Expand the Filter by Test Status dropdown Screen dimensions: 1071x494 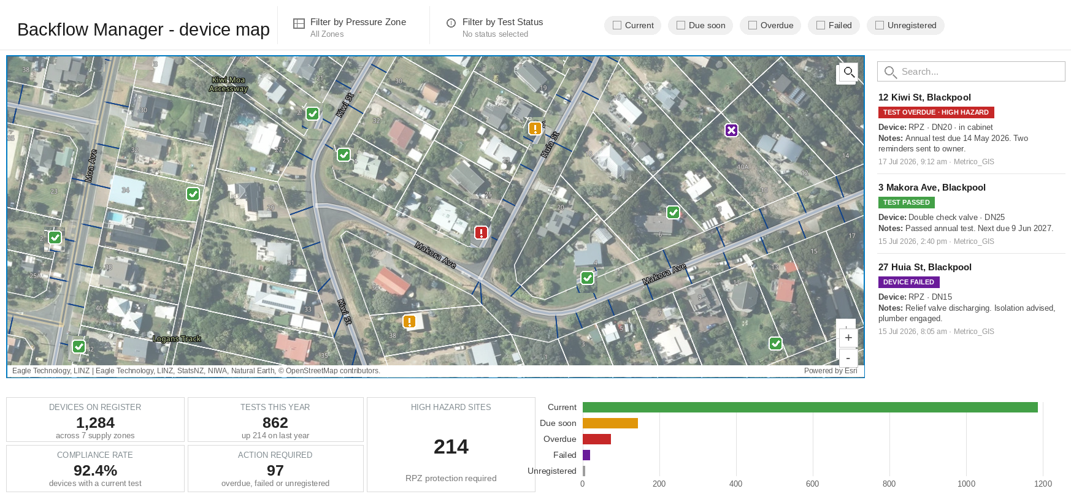point(495,27)
